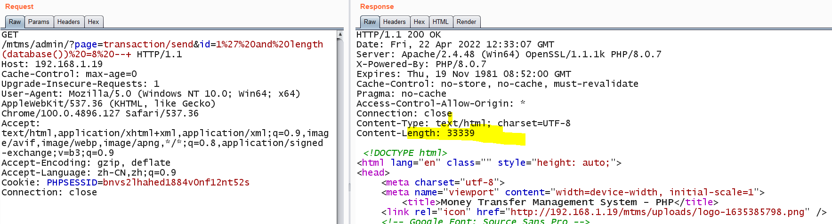Screen dimensions: 832x224
Task: Click the X-Powered-By: PHP/8.0.7 line
Action: 421,64
